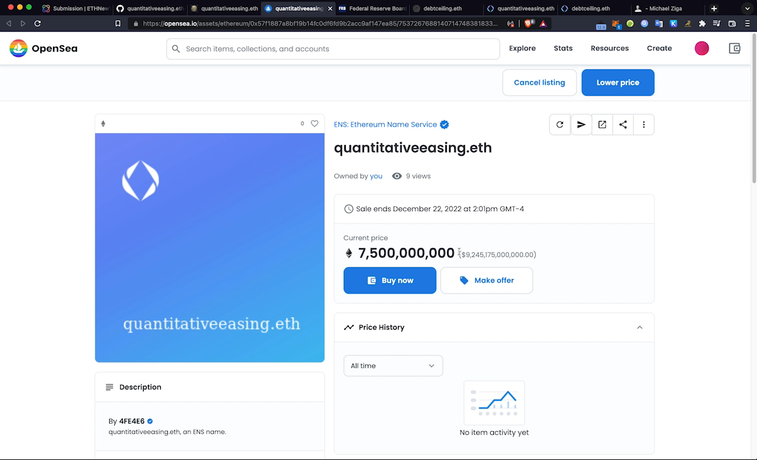Open the Stats menu
This screenshot has width=757, height=460.
click(563, 49)
